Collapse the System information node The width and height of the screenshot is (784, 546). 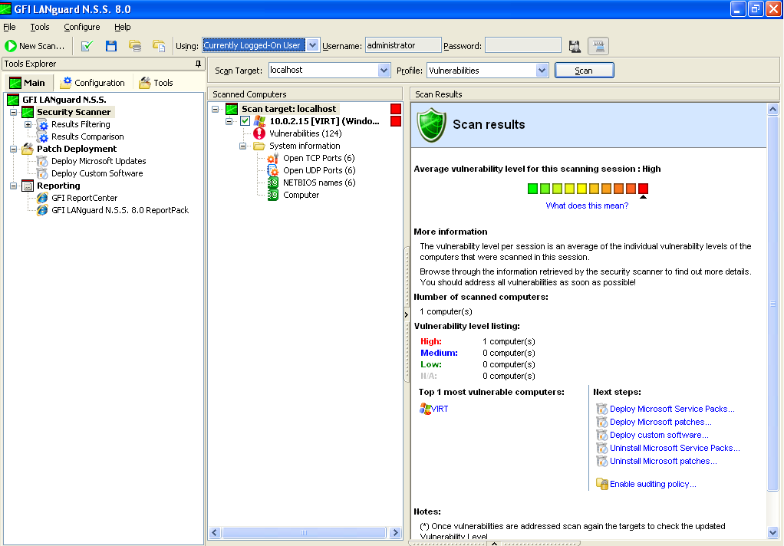point(242,146)
